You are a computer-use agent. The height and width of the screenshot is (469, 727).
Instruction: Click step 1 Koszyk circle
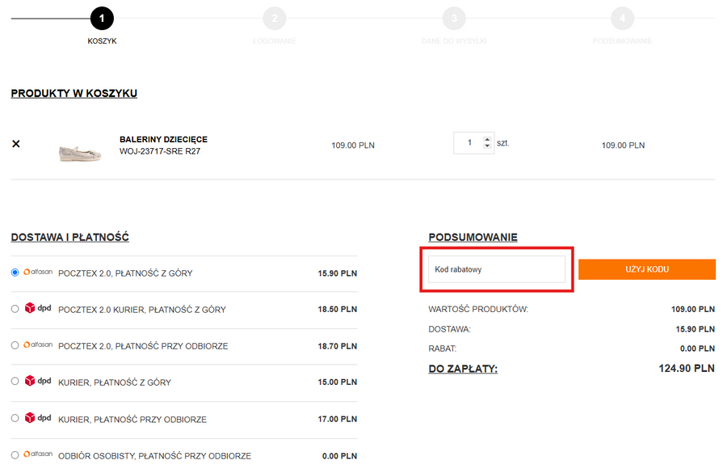(x=102, y=18)
